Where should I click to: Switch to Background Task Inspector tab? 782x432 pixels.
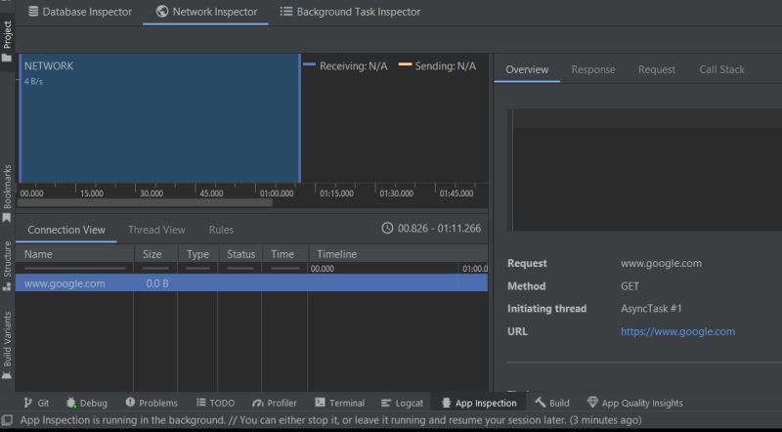coord(350,12)
